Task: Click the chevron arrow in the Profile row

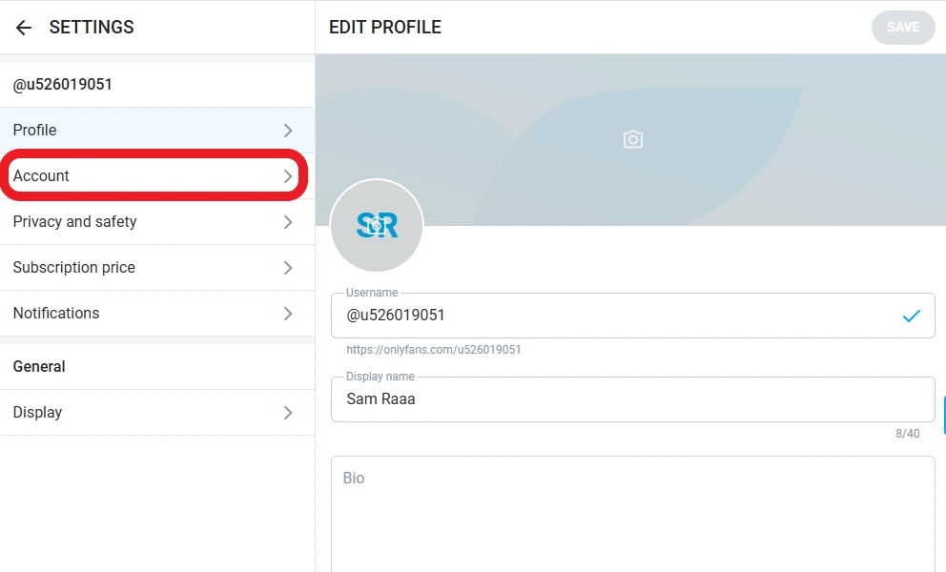Action: click(x=288, y=131)
